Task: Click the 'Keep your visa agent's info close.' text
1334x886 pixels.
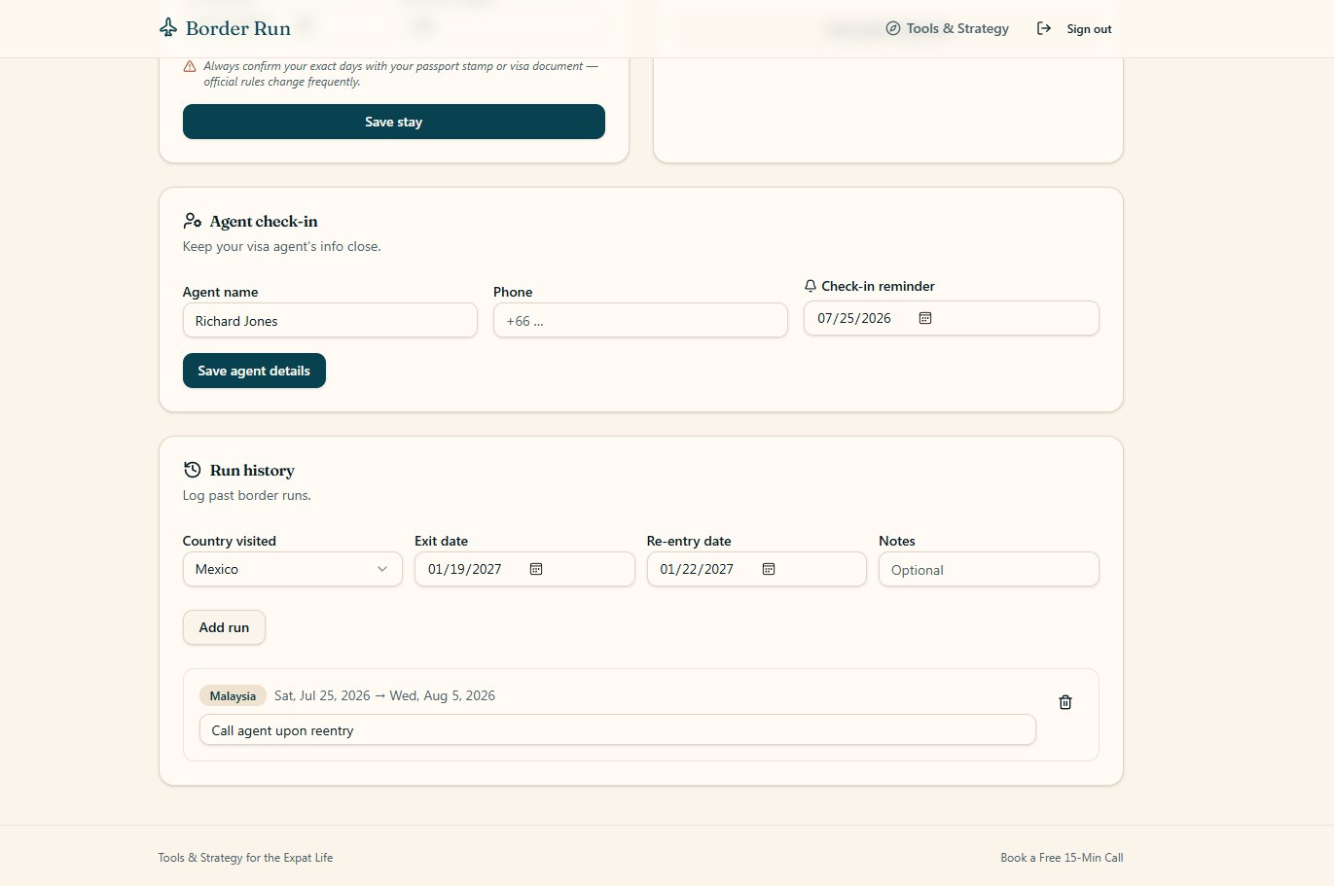Action: [282, 246]
